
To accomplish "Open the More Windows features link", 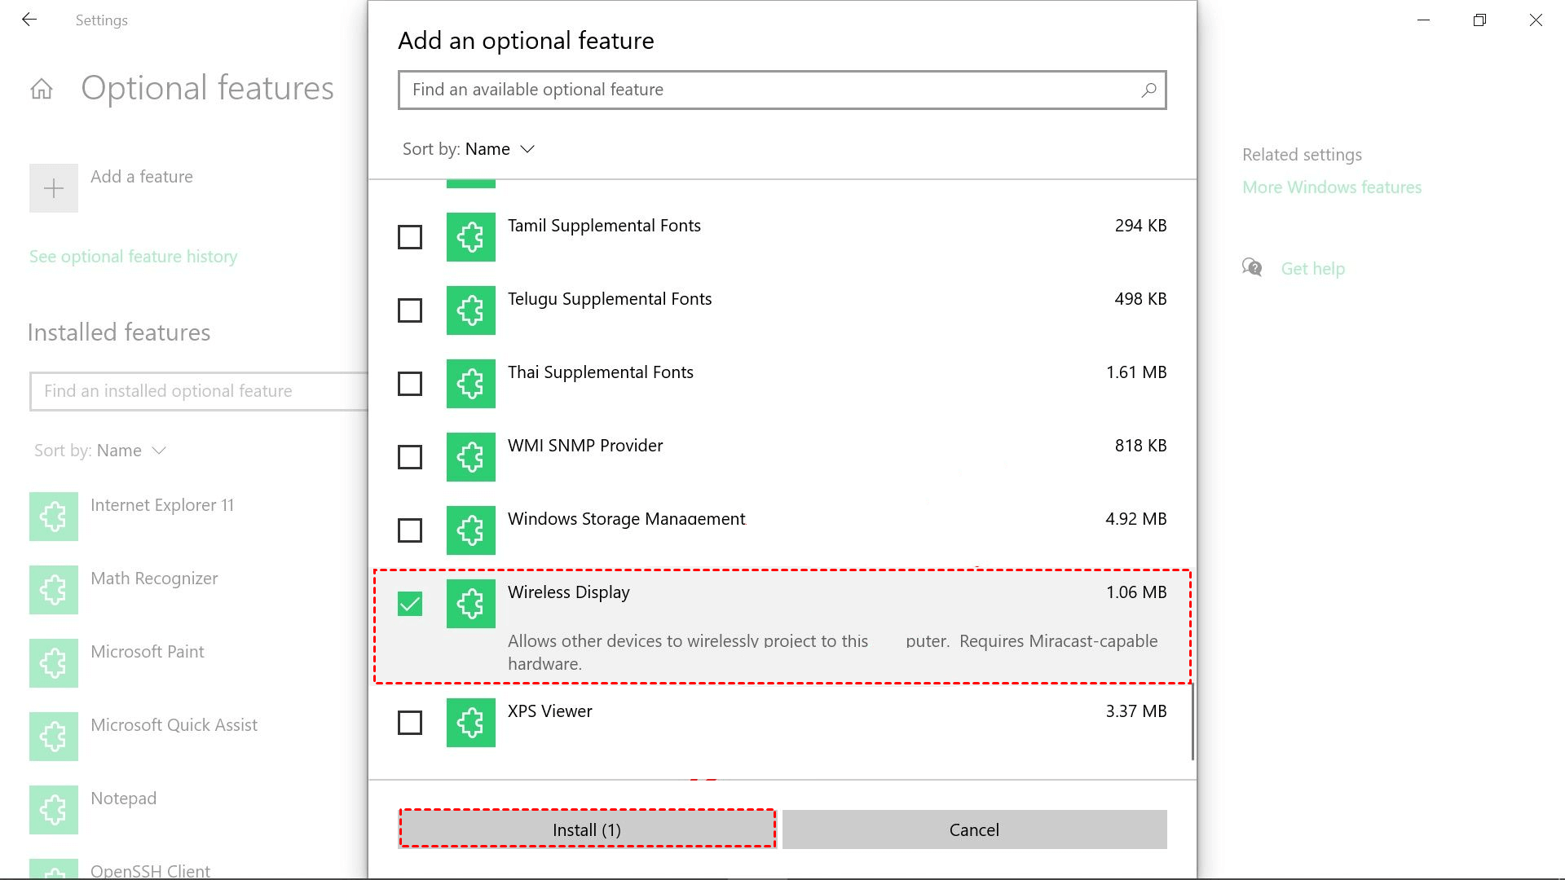I will click(x=1331, y=187).
